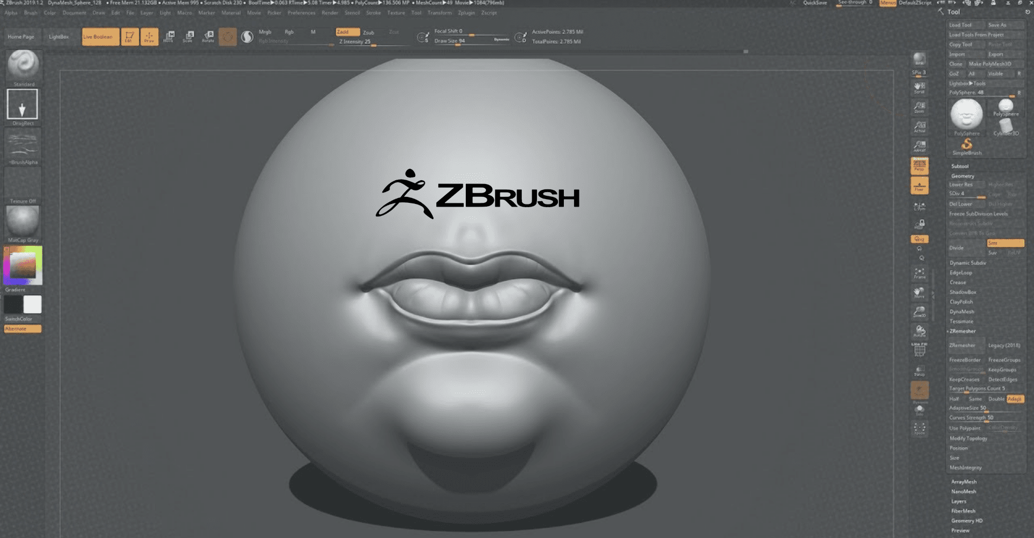Click the SimpleBrush tool icon
The height and width of the screenshot is (538, 1034).
pyautogui.click(x=967, y=146)
